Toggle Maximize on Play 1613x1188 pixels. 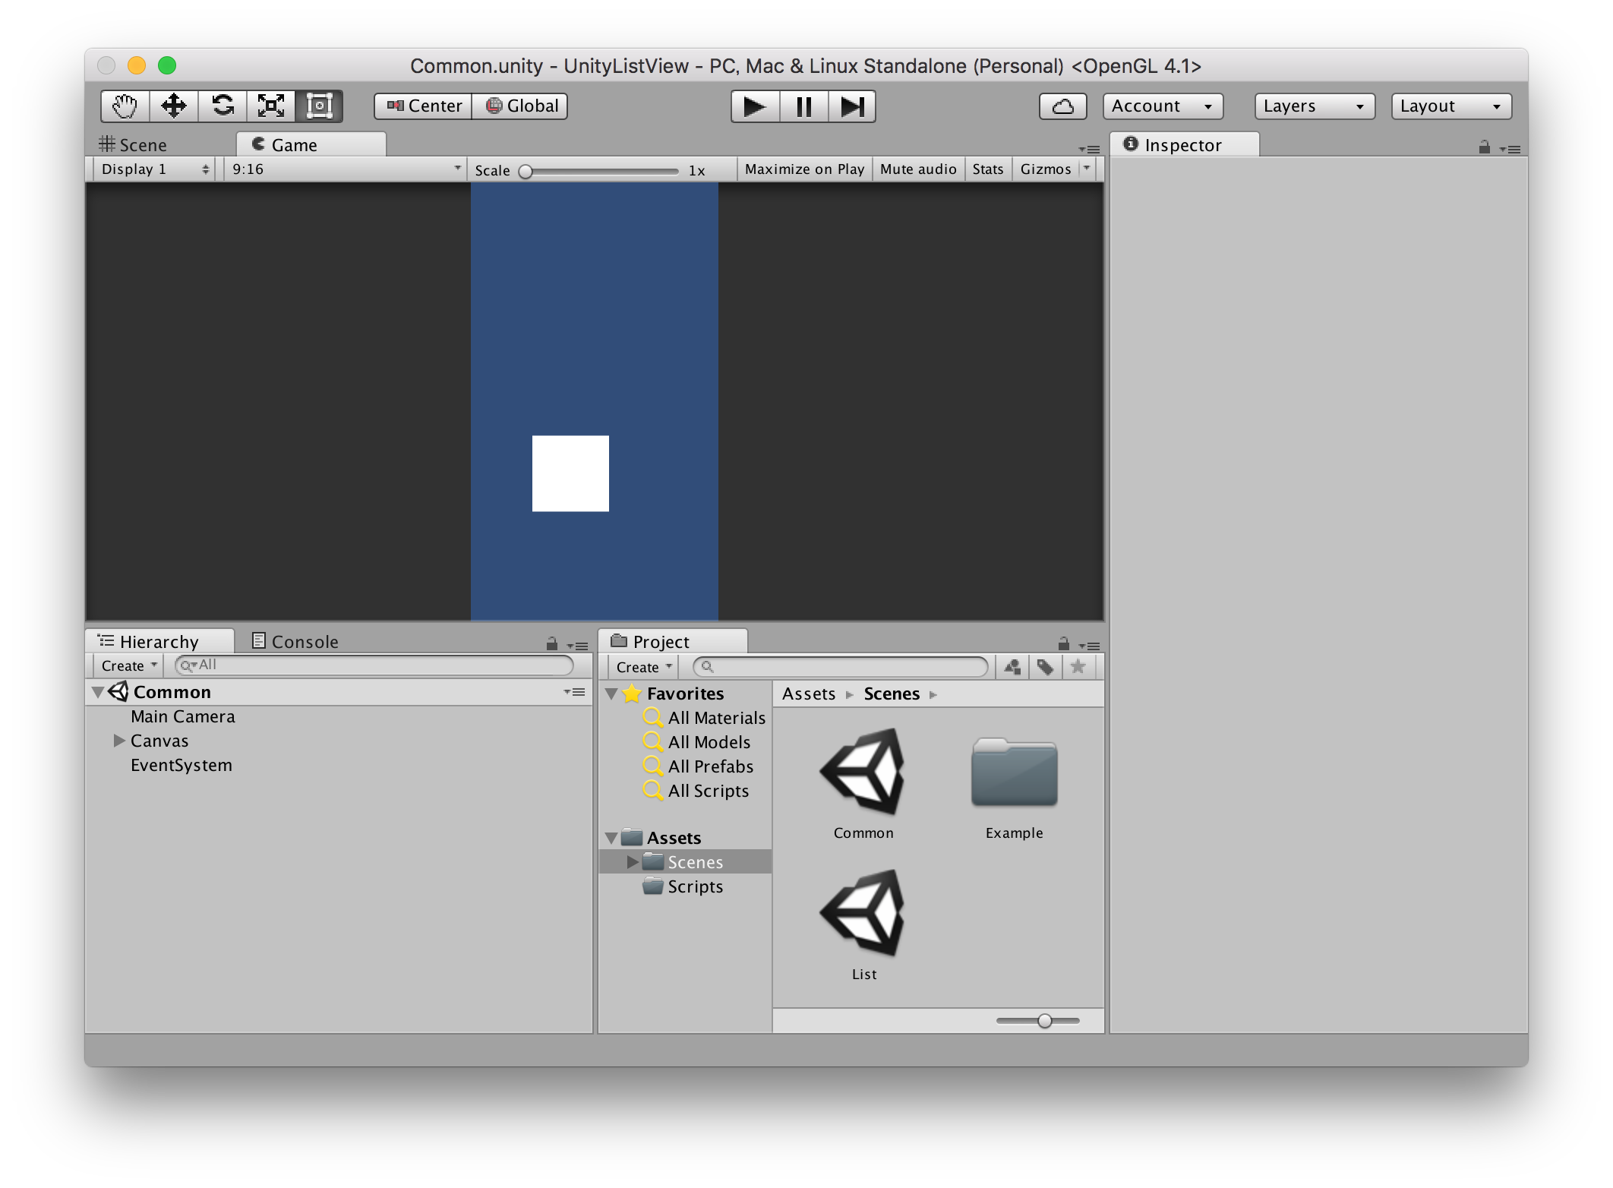click(804, 169)
